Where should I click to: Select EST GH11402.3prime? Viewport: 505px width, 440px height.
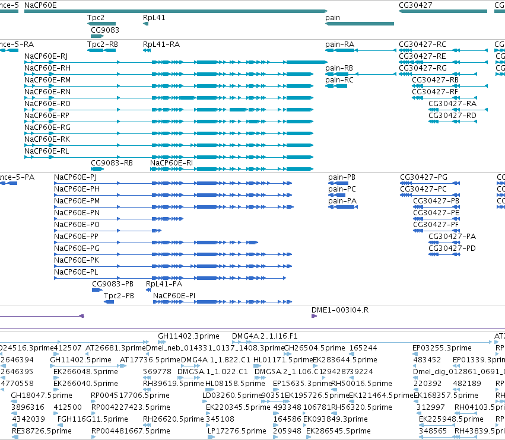tap(188, 336)
